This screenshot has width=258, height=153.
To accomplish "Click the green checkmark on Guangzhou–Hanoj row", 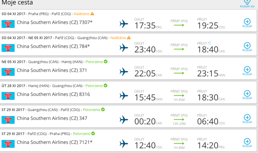I will 106,62.
